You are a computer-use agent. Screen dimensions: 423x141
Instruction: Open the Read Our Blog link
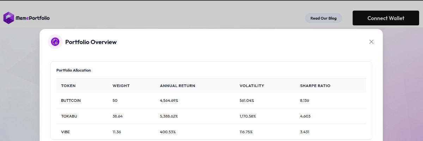pyautogui.click(x=324, y=18)
